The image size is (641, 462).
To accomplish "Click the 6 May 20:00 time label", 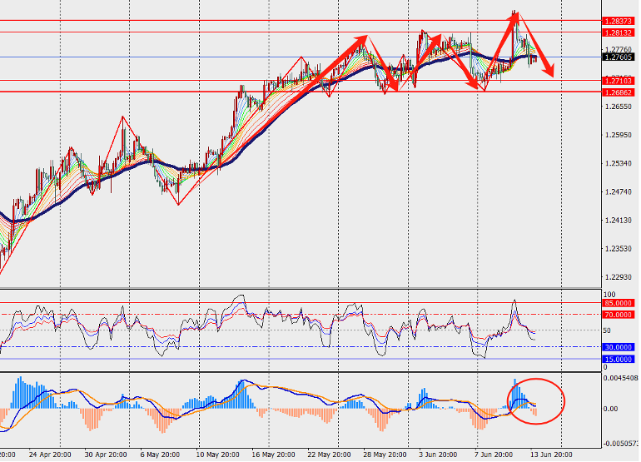I will 160,455.
